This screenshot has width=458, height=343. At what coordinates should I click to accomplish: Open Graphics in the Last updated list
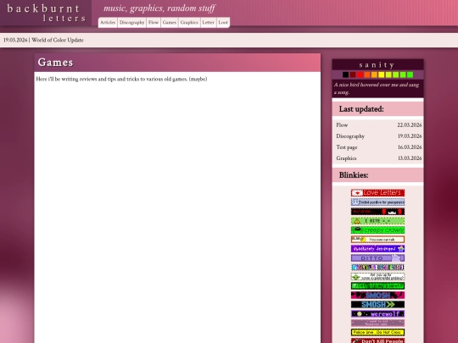346,158
